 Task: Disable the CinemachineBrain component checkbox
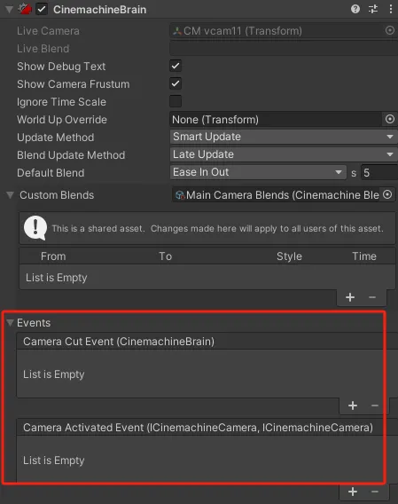coord(42,9)
